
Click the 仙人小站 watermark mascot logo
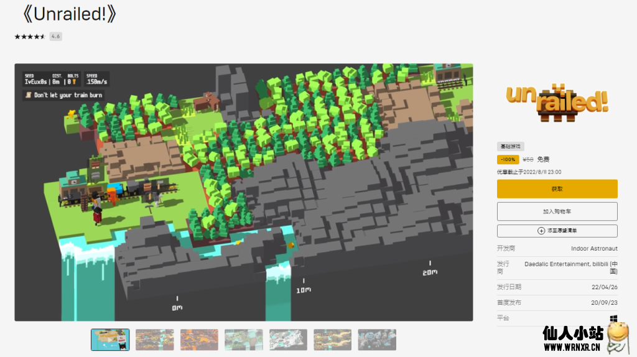click(x=616, y=337)
